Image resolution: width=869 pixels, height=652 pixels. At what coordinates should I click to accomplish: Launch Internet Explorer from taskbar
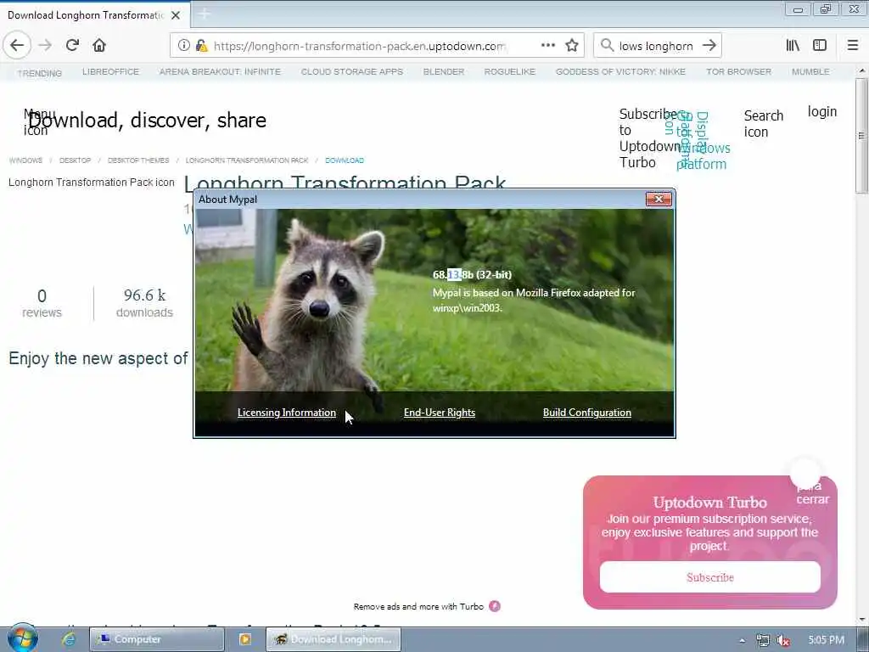coord(69,639)
